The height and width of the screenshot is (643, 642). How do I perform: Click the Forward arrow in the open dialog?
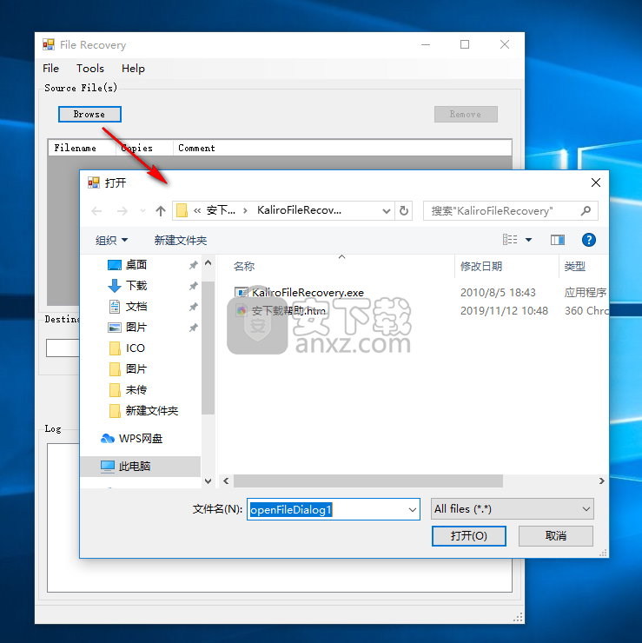coord(122,211)
